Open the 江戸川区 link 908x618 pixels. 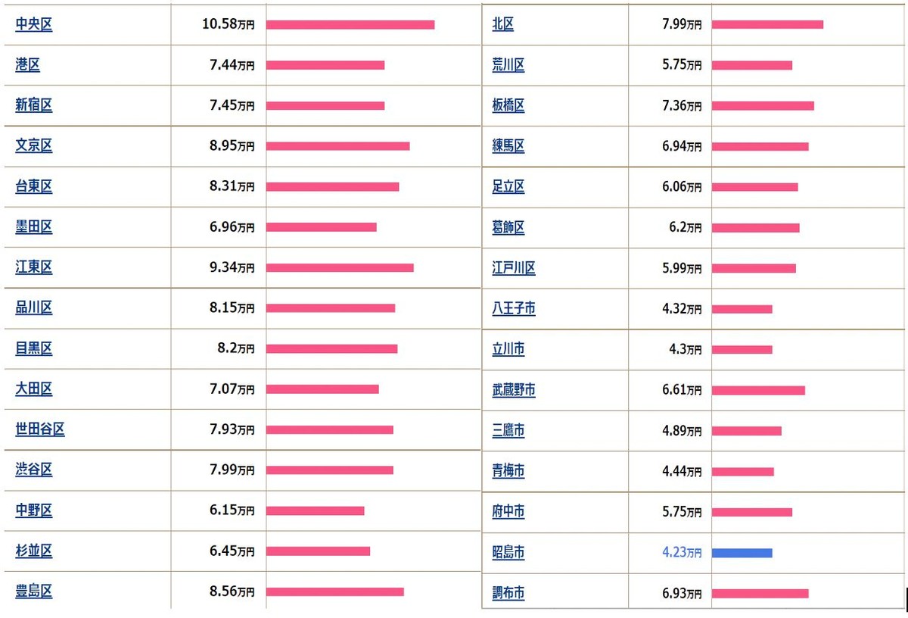[514, 268]
